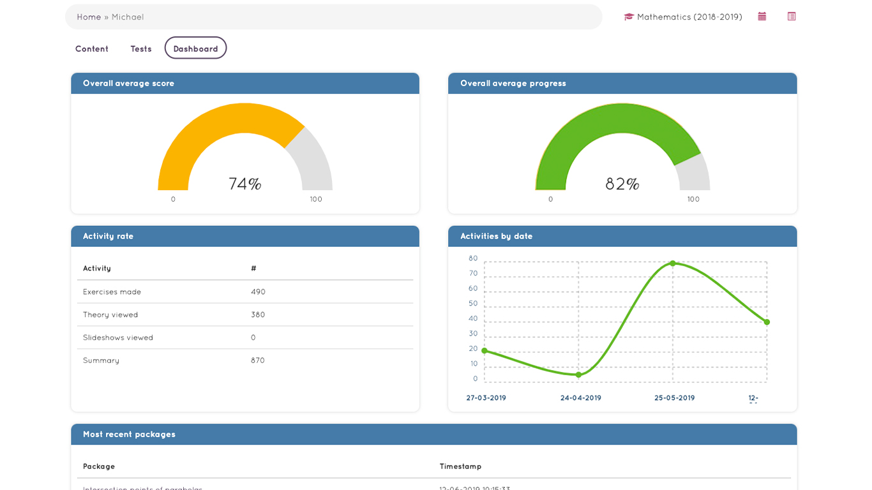
Task: Open the calendar icon in header
Action: pos(762,17)
